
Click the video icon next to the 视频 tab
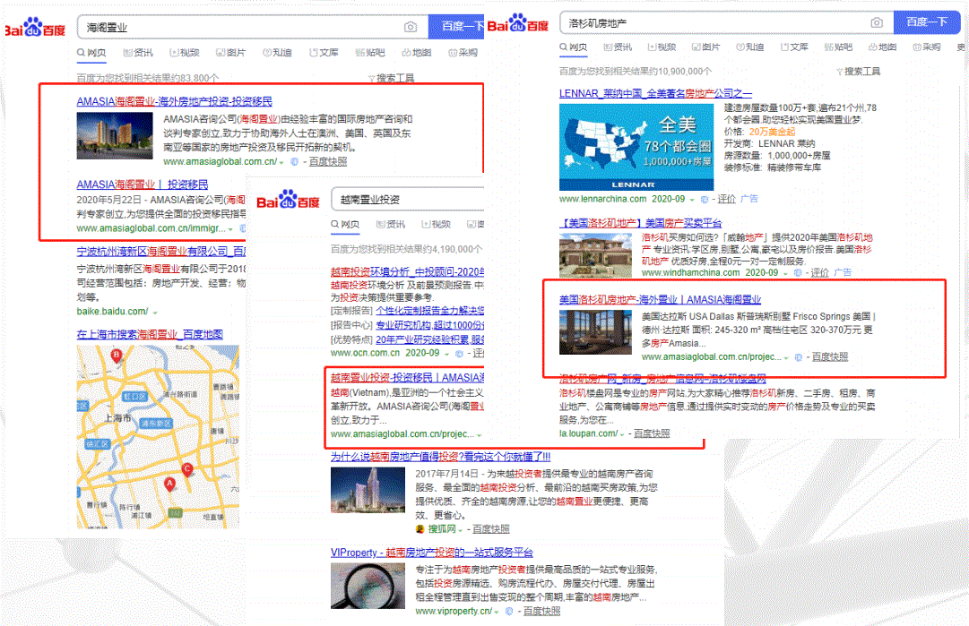(x=174, y=52)
